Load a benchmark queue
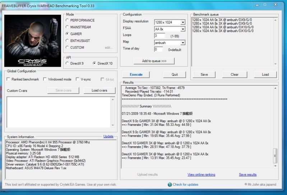 click(x=265, y=75)
